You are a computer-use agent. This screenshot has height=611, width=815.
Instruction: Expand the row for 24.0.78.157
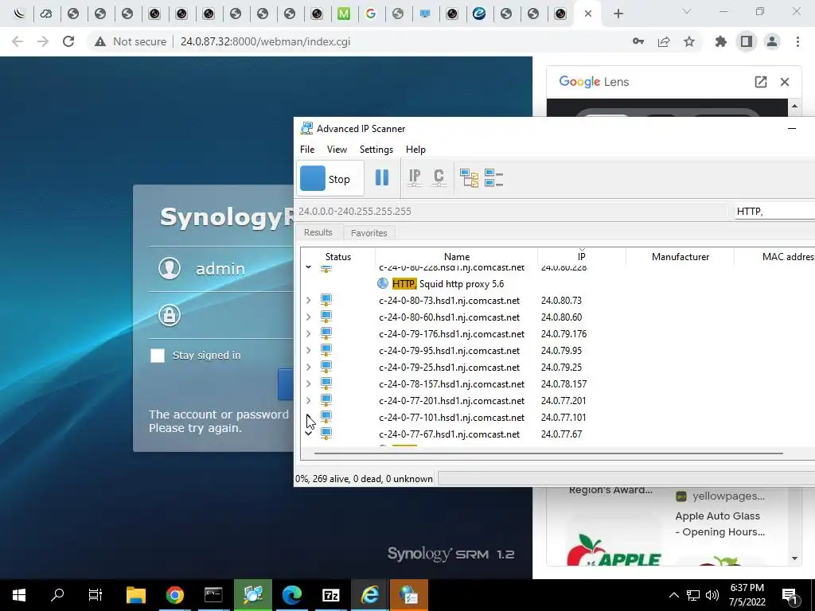[308, 384]
